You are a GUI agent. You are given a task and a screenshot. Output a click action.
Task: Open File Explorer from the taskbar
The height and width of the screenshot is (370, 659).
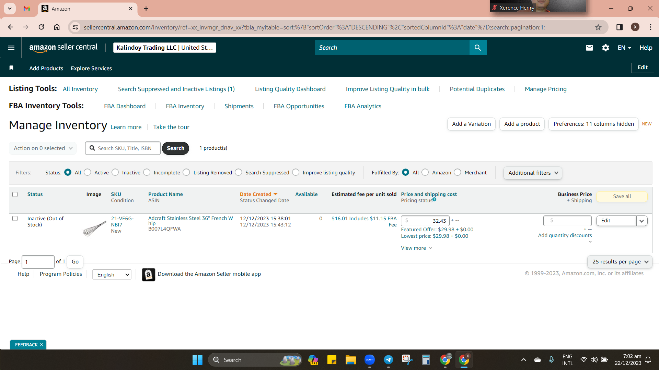pos(350,360)
